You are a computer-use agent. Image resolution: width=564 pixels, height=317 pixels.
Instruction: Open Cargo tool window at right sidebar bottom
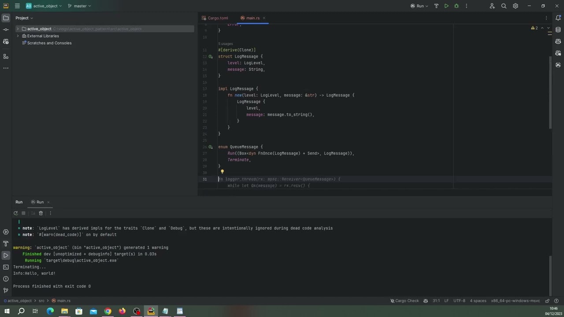(x=558, y=65)
